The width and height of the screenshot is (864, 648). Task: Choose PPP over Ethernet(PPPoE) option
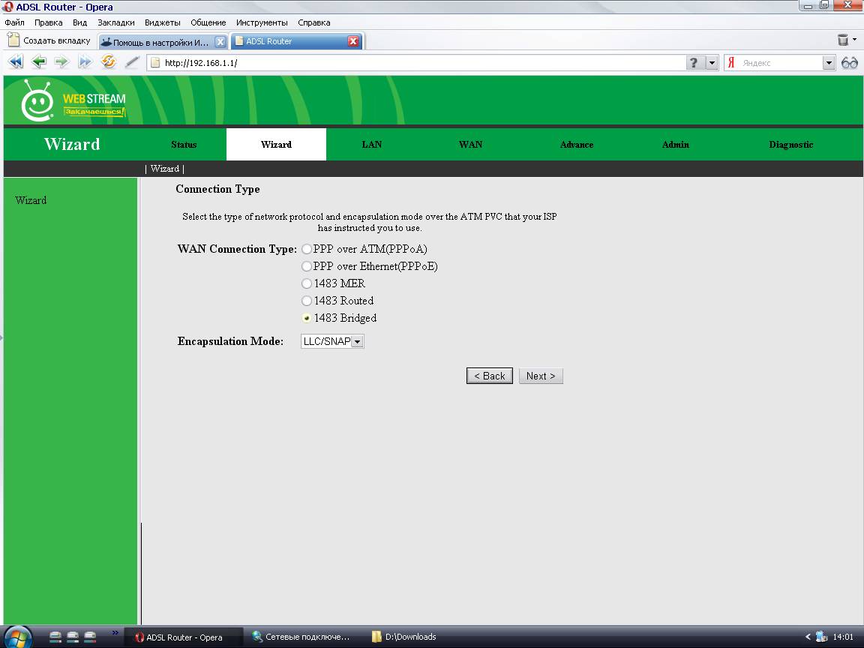(x=307, y=266)
